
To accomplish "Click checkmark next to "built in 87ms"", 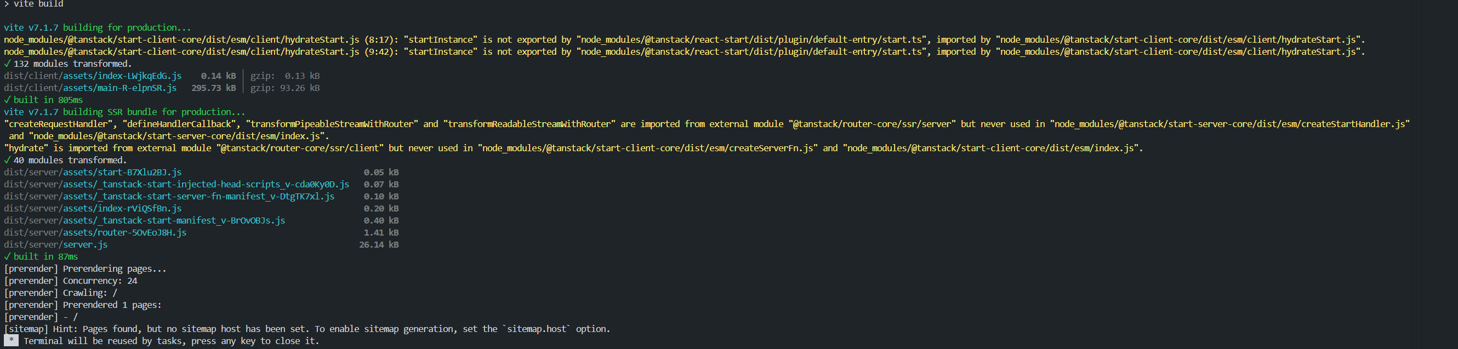I will coord(7,256).
